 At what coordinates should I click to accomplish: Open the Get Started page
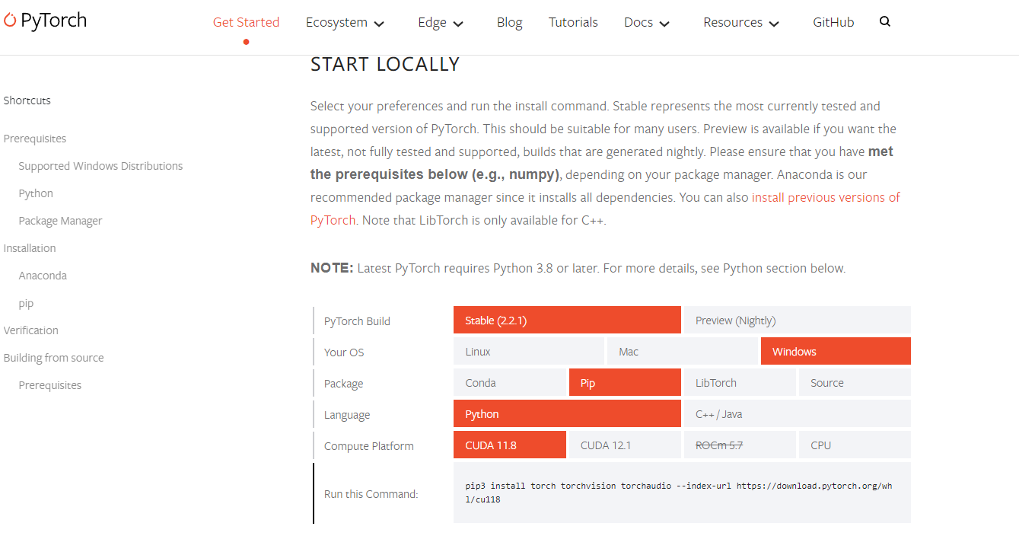(246, 23)
